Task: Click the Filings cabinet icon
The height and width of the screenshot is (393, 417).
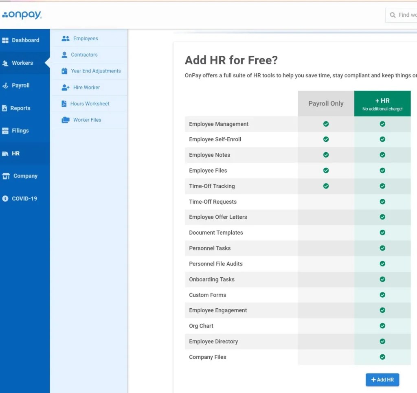Action: [5, 131]
